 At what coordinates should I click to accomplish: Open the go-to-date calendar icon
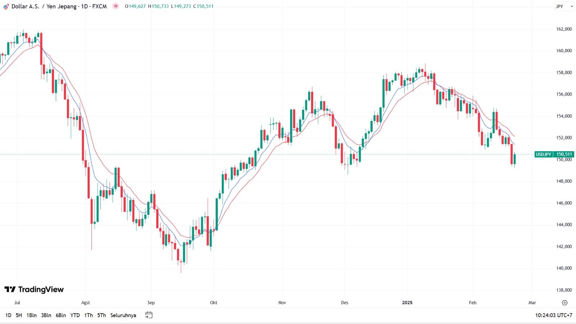pos(149,315)
